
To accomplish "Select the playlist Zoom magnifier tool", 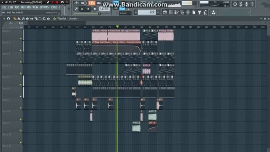I will pyautogui.click(x=44, y=19).
